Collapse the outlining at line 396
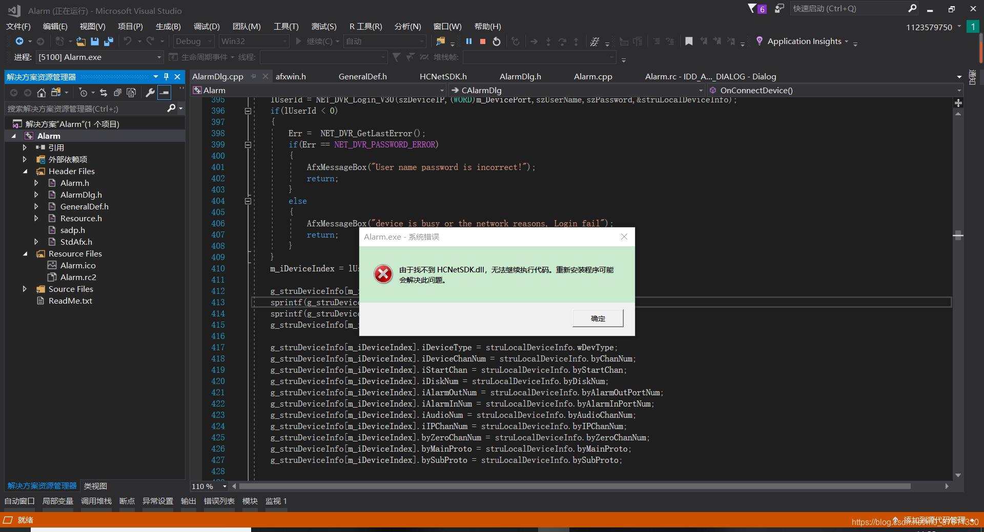 click(x=248, y=111)
